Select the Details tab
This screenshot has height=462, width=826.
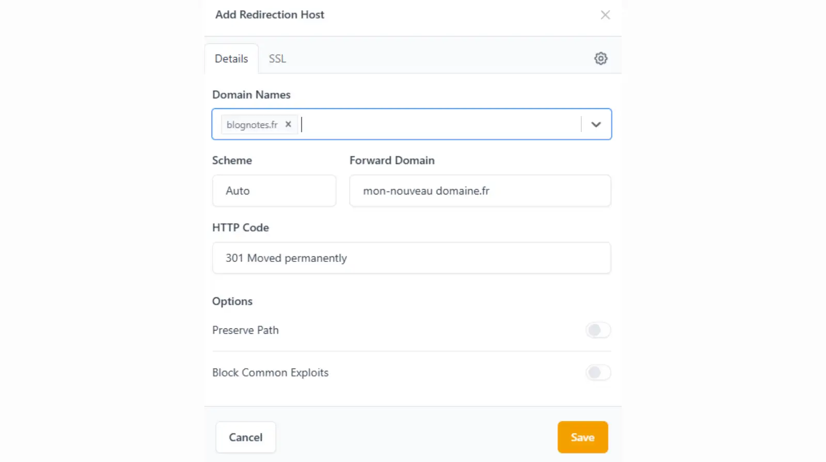[231, 59]
